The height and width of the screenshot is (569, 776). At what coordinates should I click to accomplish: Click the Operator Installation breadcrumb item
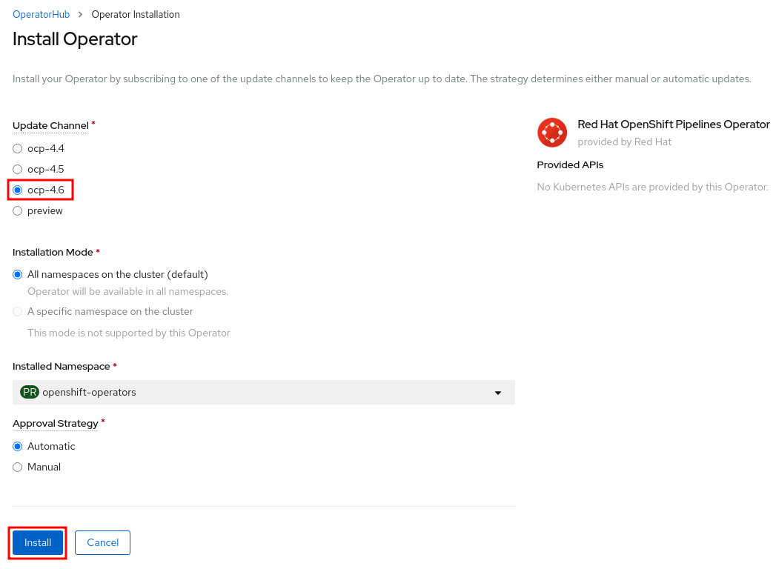[135, 14]
